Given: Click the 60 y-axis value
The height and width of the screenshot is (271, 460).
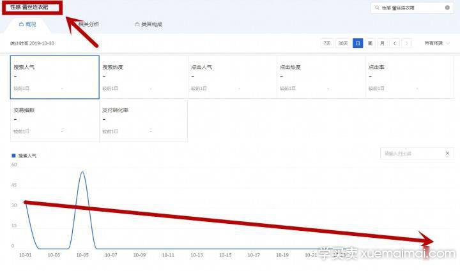Looking at the screenshot, I should click(14, 165).
